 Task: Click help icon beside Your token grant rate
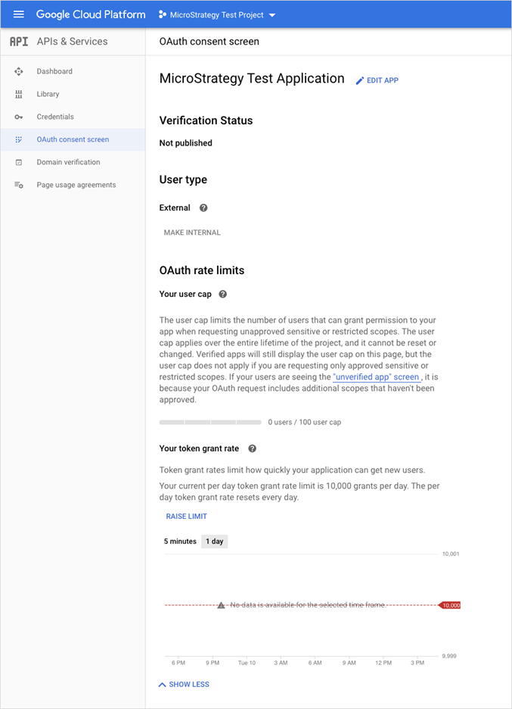(252, 448)
